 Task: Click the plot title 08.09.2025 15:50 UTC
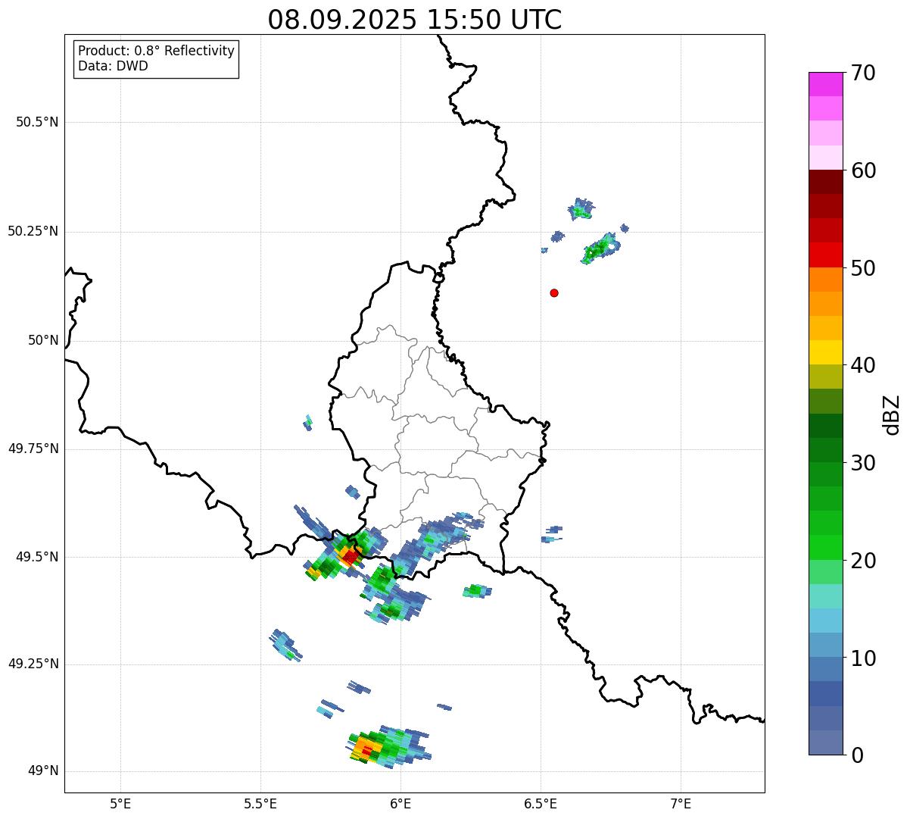click(x=415, y=20)
